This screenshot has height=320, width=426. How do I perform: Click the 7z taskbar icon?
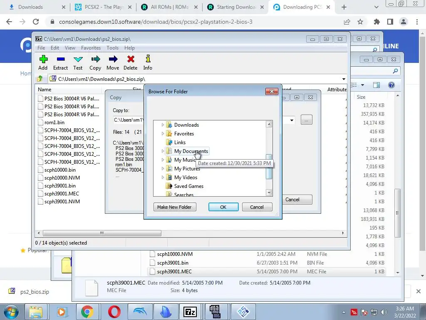pos(190,312)
